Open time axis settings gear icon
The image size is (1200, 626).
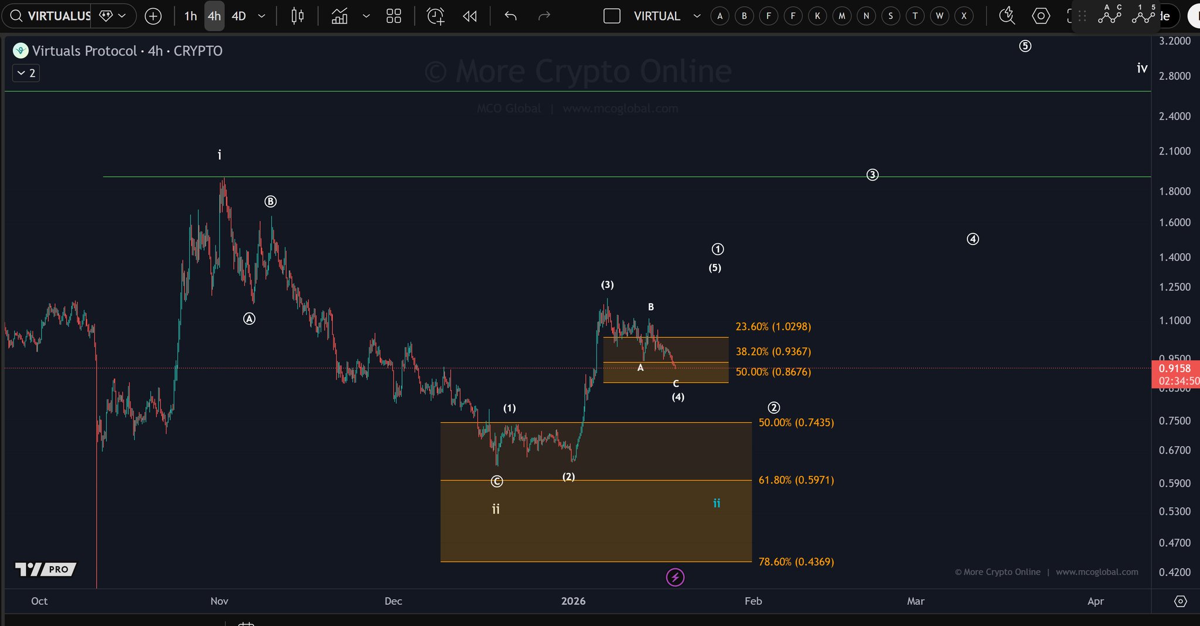pos(1181,601)
